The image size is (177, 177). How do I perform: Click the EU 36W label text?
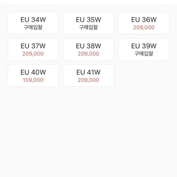(x=144, y=20)
